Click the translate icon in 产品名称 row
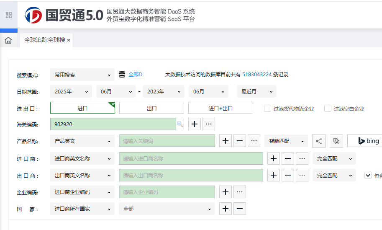 [x=336, y=141]
